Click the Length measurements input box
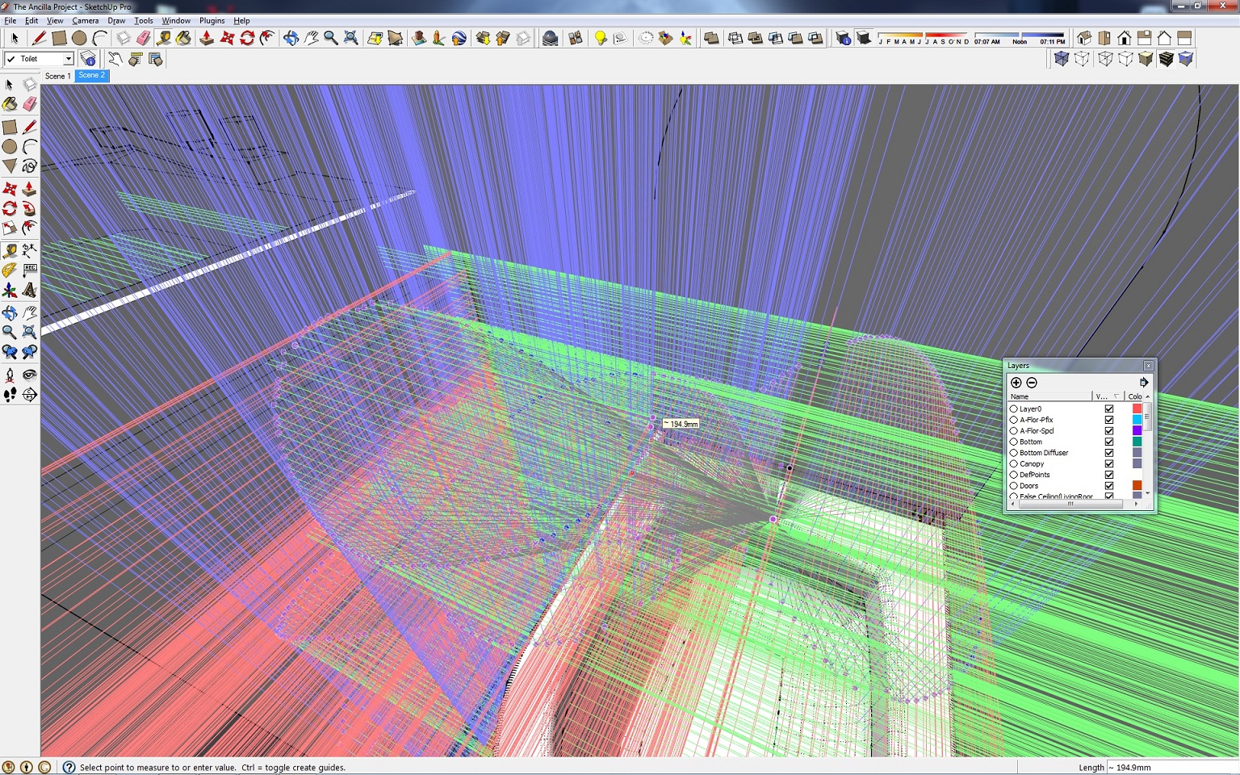The width and height of the screenshot is (1240, 775). [x=1172, y=767]
